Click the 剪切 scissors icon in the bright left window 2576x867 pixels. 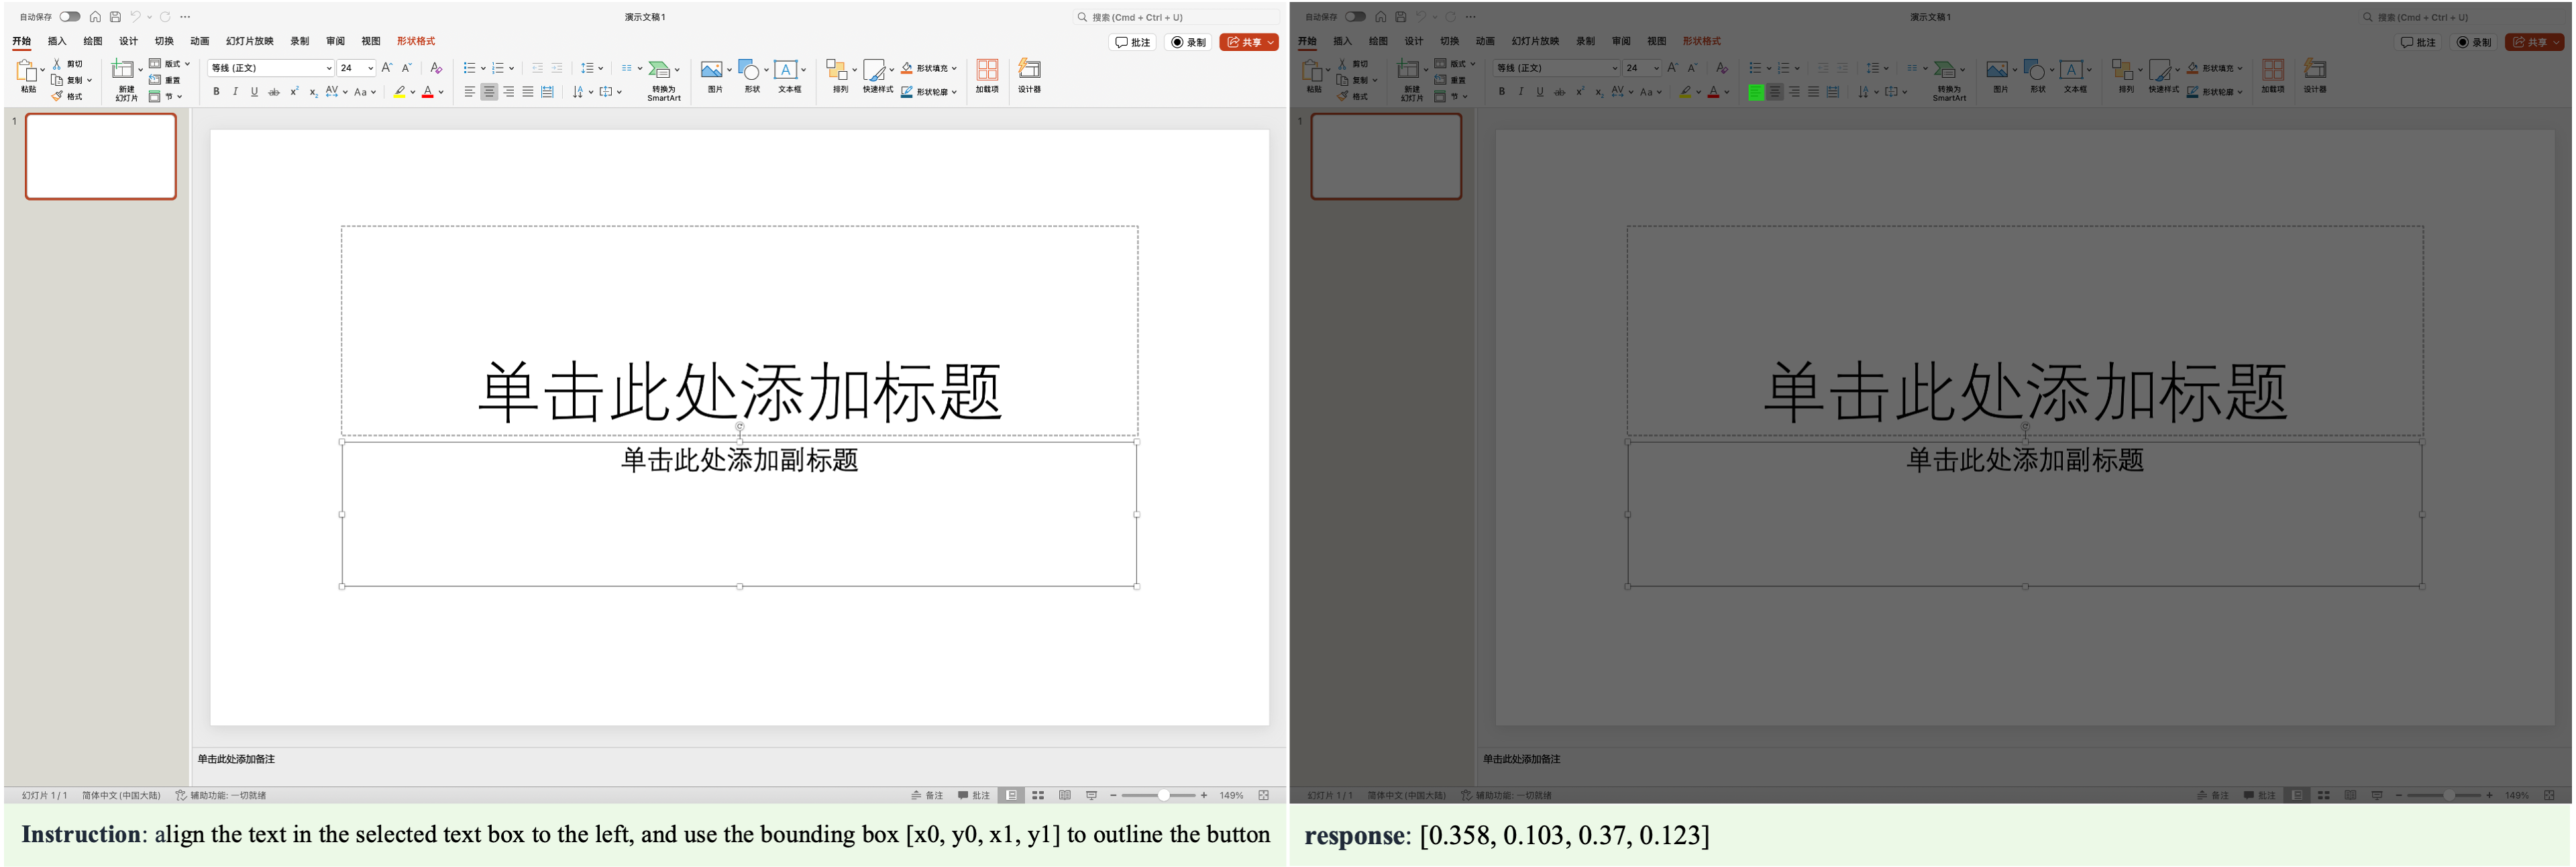(57, 63)
